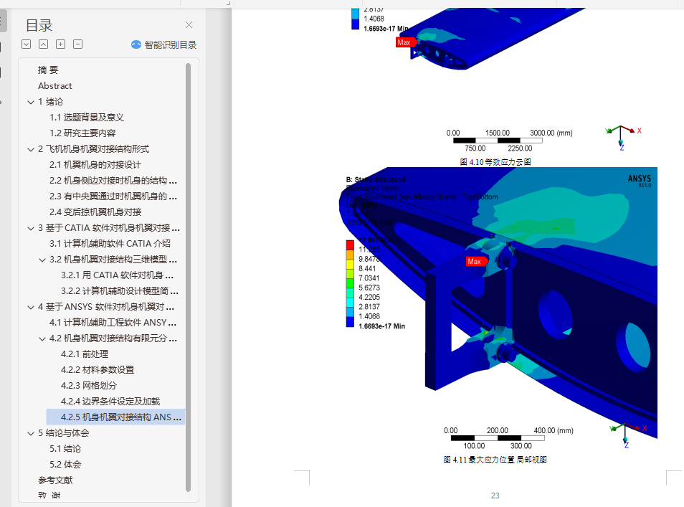Image resolution: width=684 pixels, height=507 pixels.
Task: Select 1 绪论 heading
Action: pyautogui.click(x=51, y=102)
